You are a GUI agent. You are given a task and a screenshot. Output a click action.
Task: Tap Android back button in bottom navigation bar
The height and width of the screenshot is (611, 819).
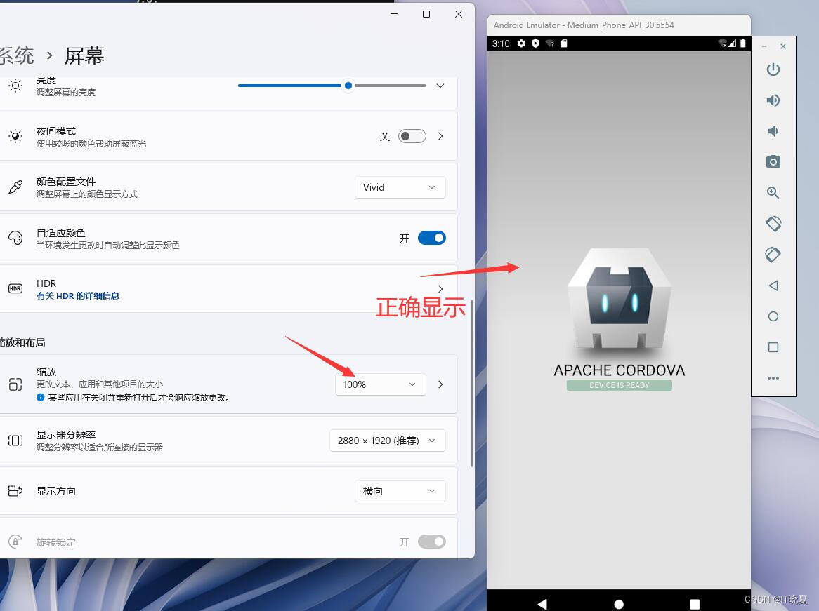point(542,604)
